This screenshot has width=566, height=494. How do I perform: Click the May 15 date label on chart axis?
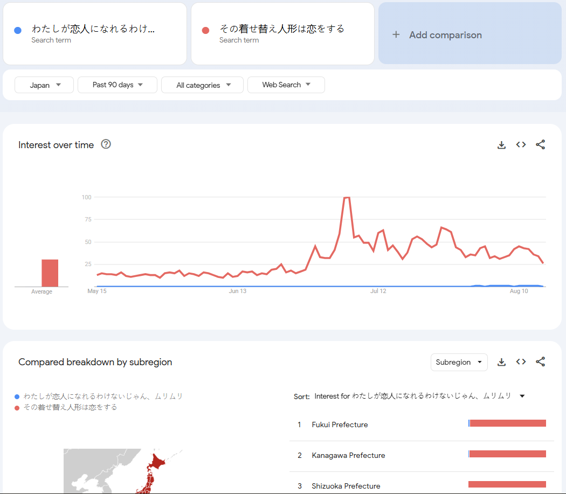pyautogui.click(x=96, y=291)
